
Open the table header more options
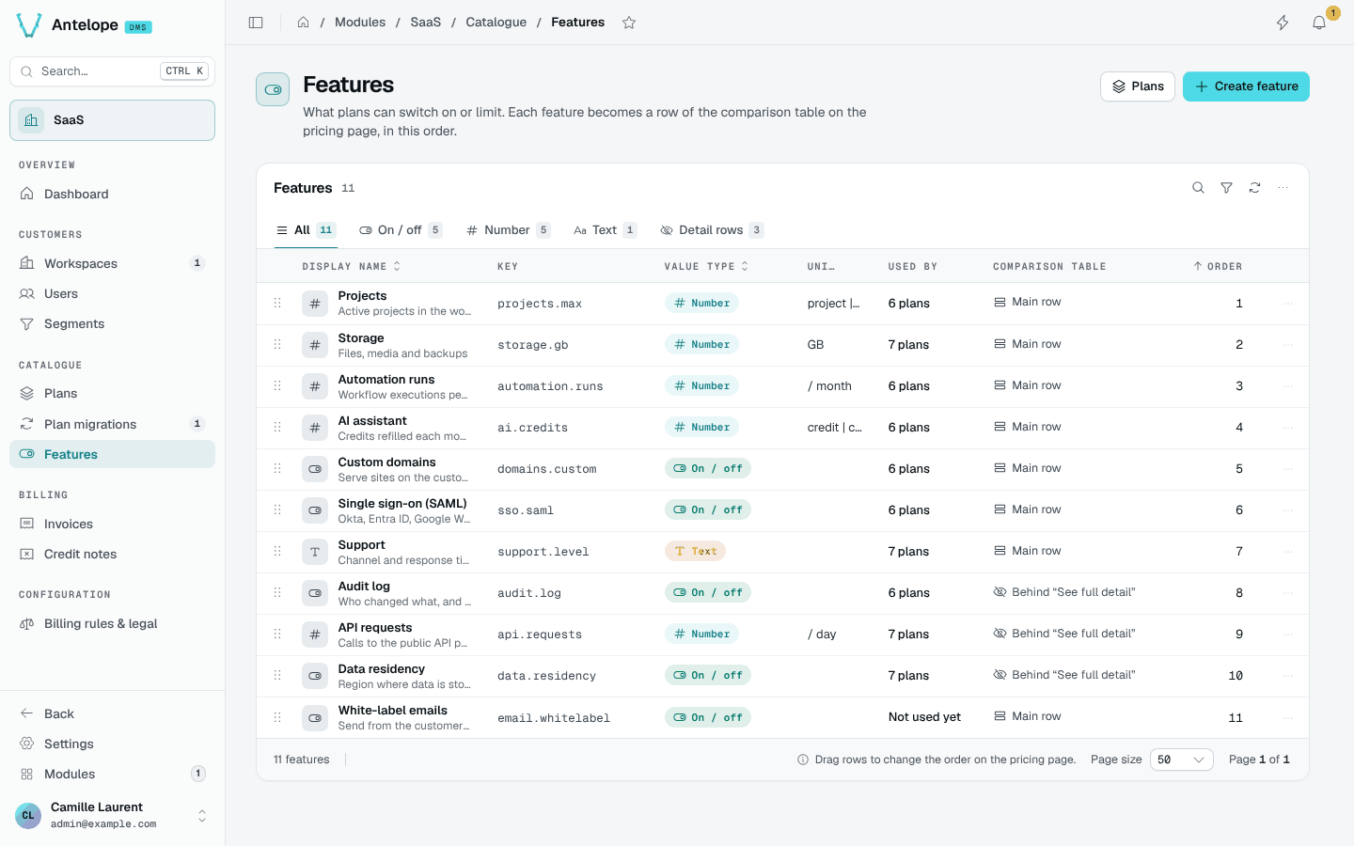pos(1283,188)
